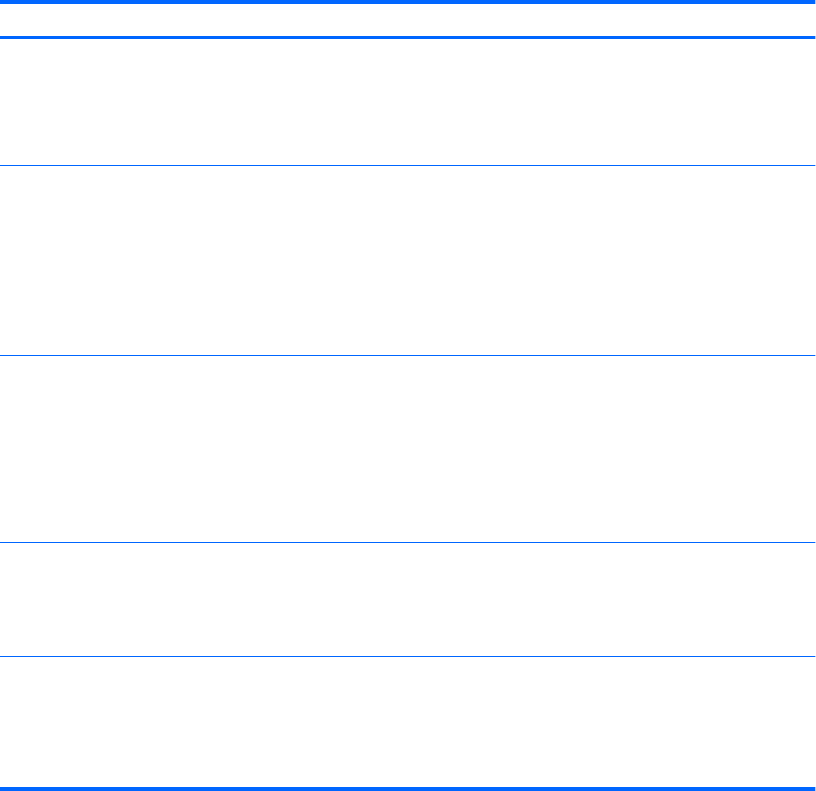Click the left end of the header row

coord(11,20)
